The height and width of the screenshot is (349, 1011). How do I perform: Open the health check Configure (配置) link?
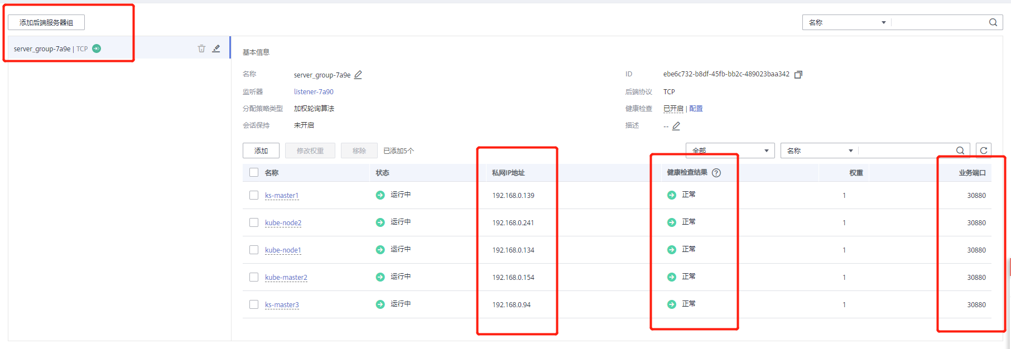coord(696,109)
